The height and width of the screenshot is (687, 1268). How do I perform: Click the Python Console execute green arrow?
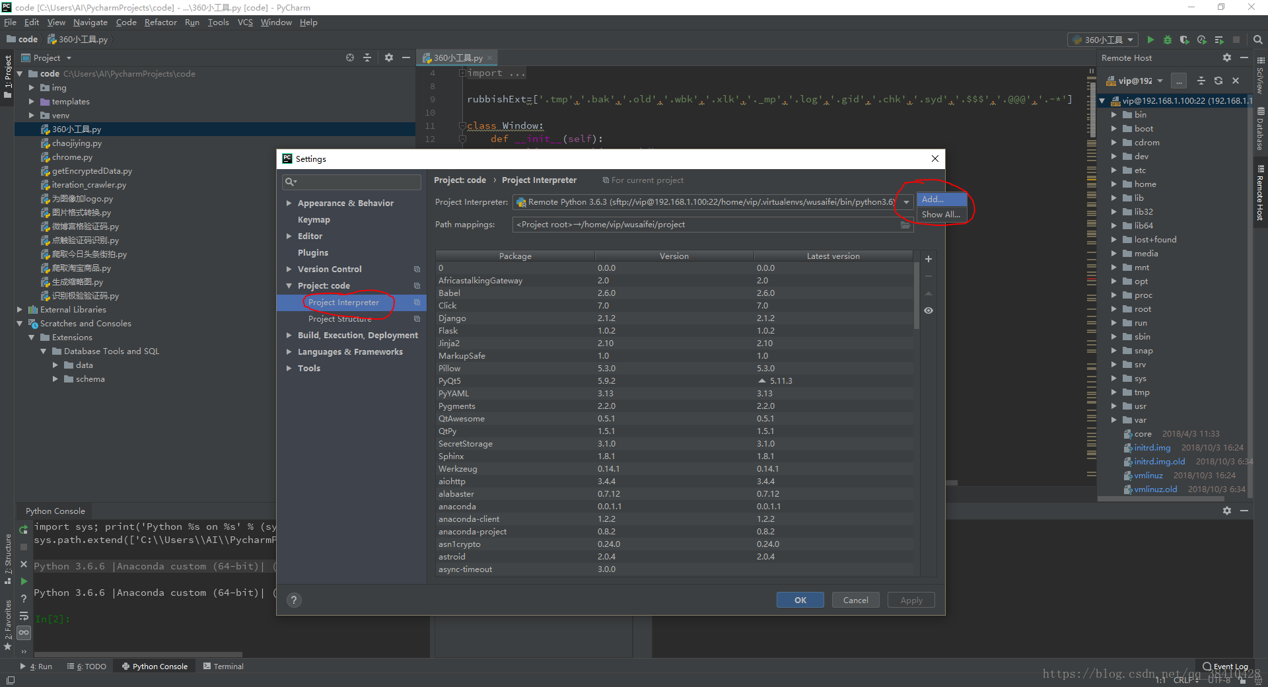click(24, 581)
